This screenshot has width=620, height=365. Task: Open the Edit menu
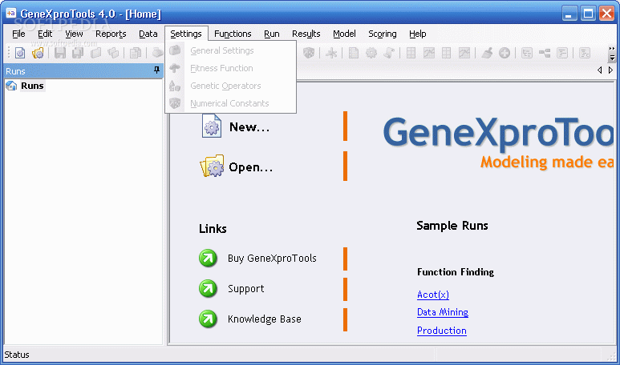click(x=45, y=34)
